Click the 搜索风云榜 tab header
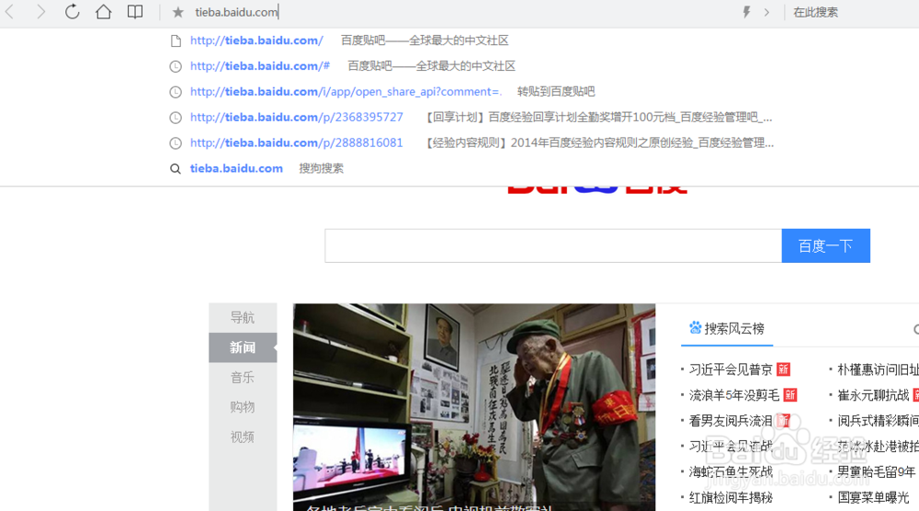This screenshot has width=919, height=511. click(x=727, y=329)
